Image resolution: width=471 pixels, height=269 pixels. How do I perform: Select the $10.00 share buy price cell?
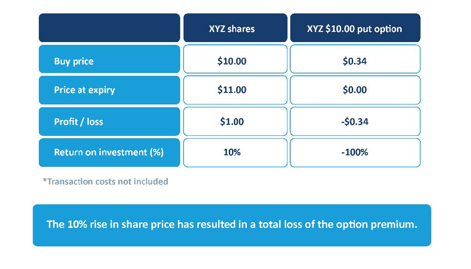click(x=232, y=61)
